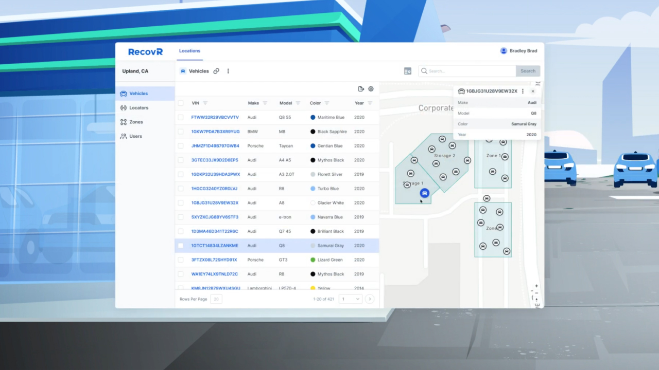The height and width of the screenshot is (370, 659).
Task: Click the Rows Per Page value box
Action: [x=216, y=299]
